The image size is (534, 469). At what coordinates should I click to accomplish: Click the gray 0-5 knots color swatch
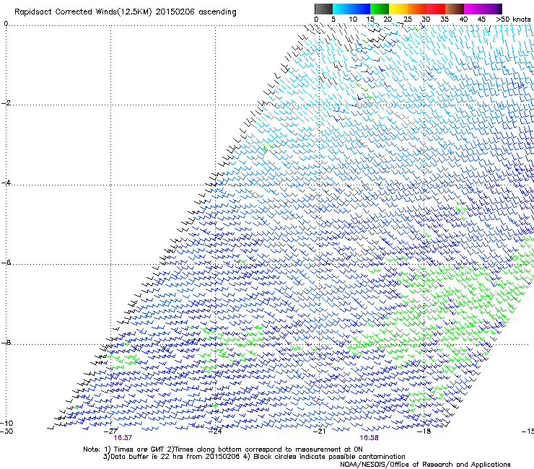click(x=323, y=9)
